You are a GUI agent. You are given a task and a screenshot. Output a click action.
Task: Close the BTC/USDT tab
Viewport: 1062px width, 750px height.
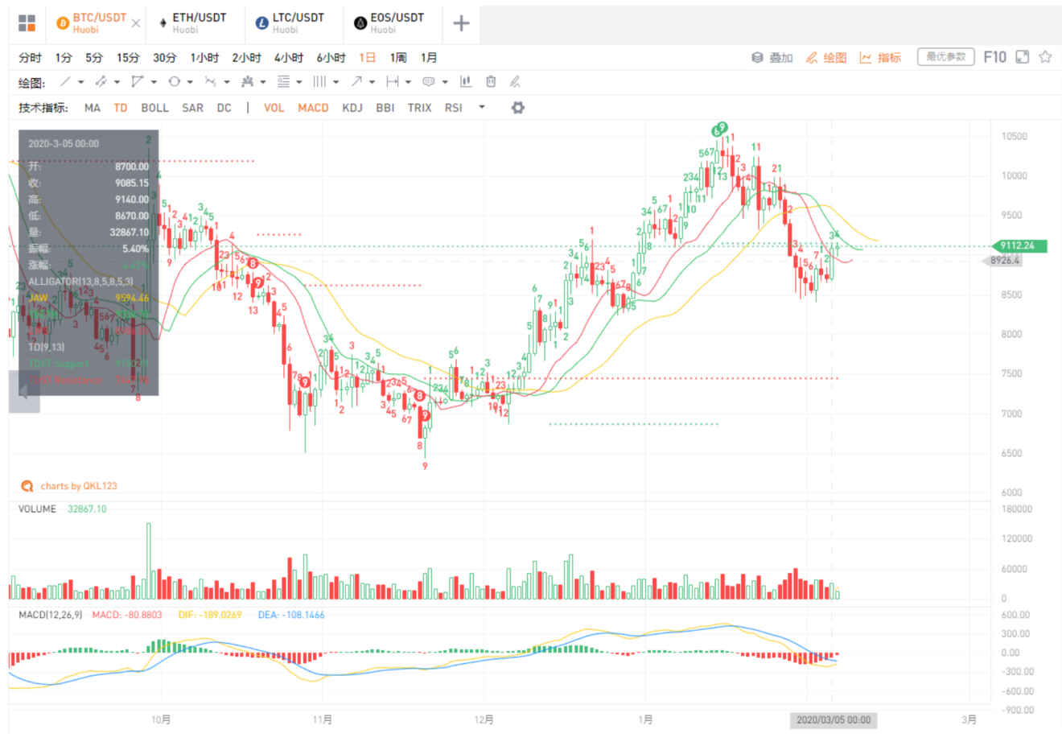point(136,23)
